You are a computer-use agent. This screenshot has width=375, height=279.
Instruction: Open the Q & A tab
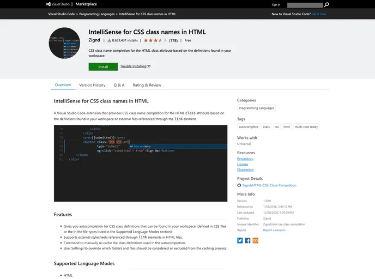click(119, 85)
